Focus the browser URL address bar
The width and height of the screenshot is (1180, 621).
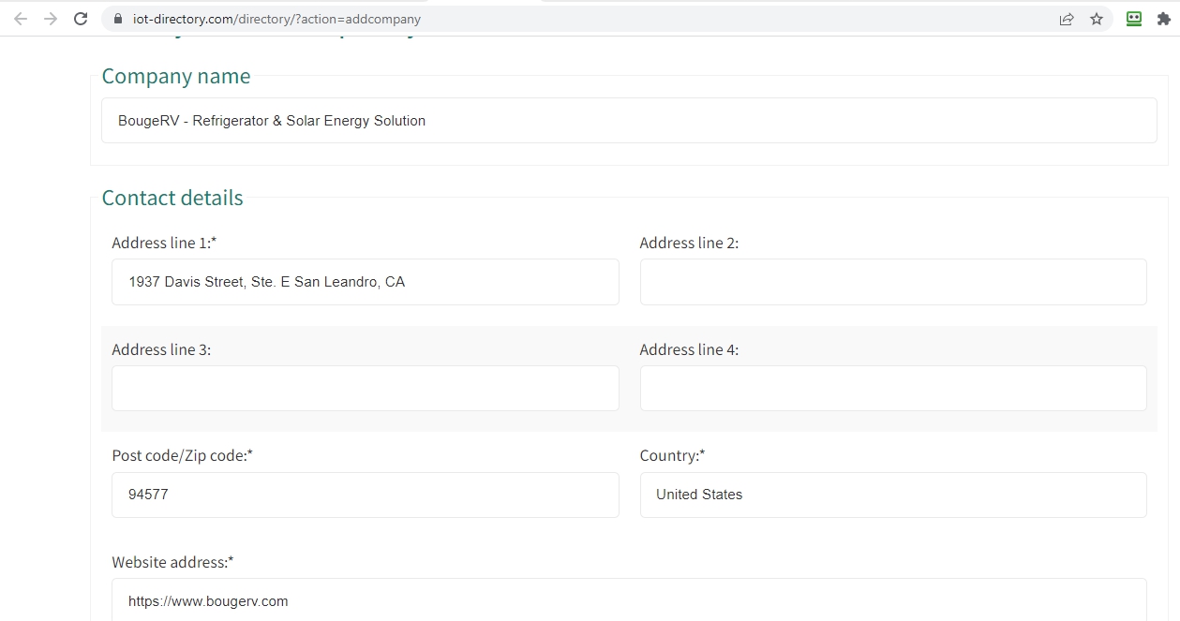tap(562, 19)
